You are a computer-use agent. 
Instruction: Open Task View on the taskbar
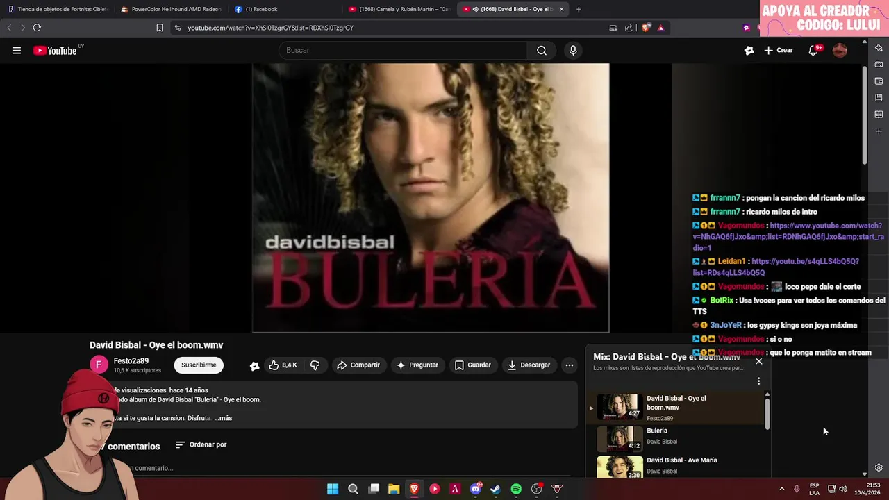click(374, 489)
